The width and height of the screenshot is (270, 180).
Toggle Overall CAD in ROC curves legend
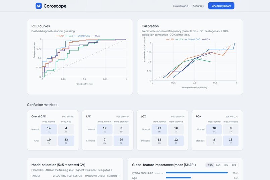tap(82, 36)
